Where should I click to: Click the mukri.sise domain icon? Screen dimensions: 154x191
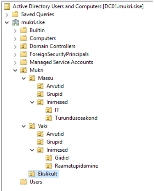pyautogui.click(x=16, y=23)
